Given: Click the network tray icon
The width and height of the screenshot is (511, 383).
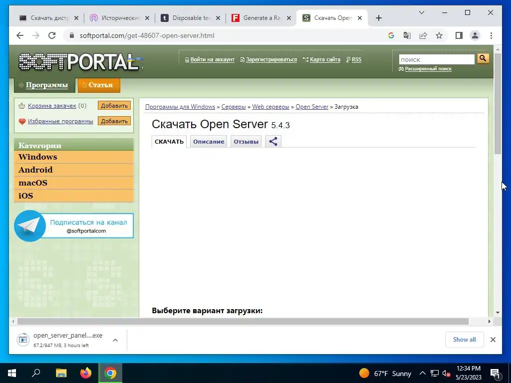Looking at the screenshot, I should [x=435, y=374].
